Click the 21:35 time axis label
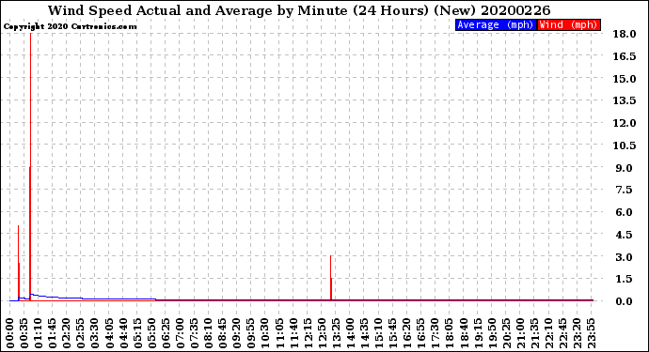 point(534,333)
